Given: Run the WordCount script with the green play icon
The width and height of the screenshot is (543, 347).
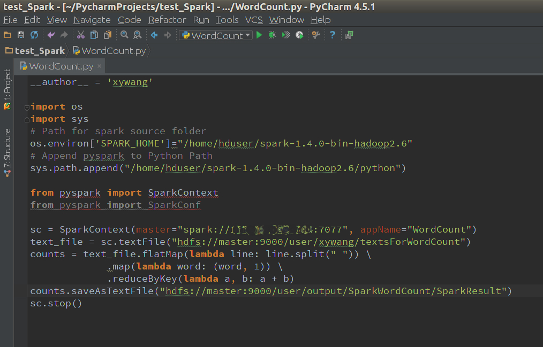Looking at the screenshot, I should tap(259, 34).
